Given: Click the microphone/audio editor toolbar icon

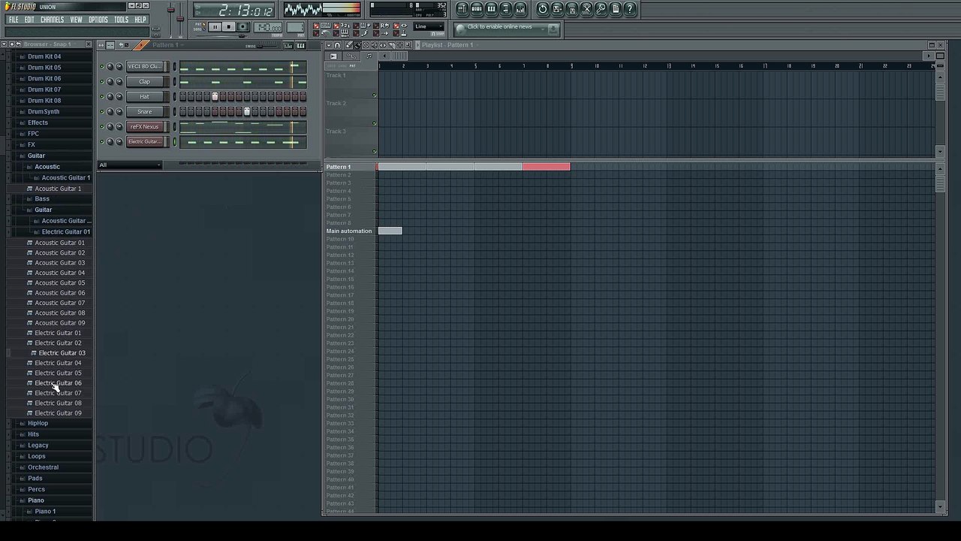Looking at the screenshot, I should [x=601, y=9].
